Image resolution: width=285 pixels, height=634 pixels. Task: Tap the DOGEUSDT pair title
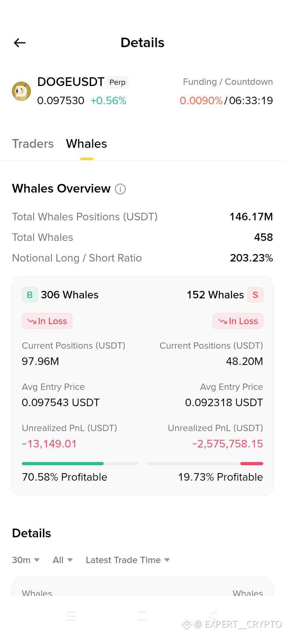pos(71,82)
